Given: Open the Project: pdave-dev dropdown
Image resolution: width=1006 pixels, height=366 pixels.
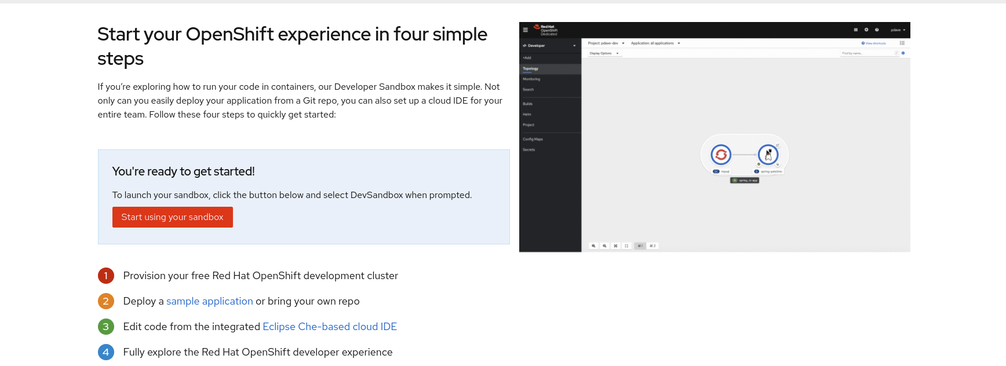Looking at the screenshot, I should tap(606, 43).
